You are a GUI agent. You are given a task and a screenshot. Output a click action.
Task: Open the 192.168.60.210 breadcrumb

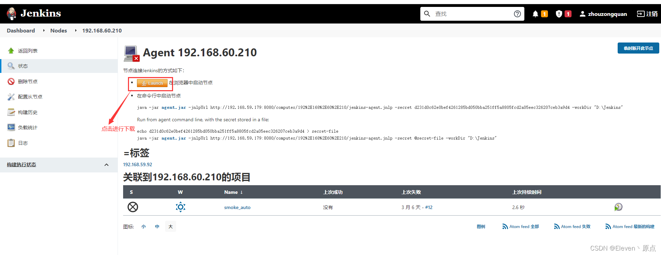coord(102,30)
